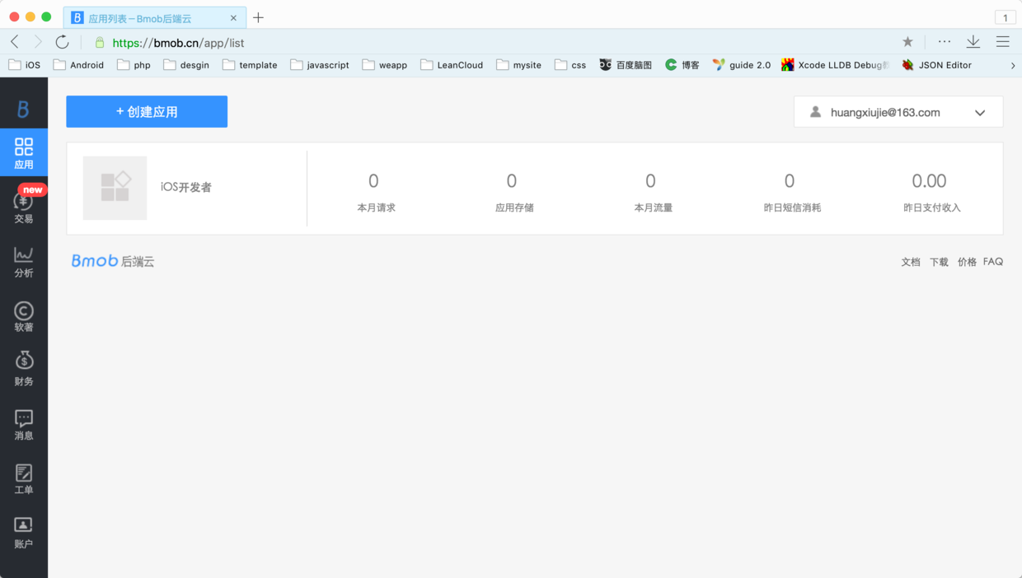Open the Xcode LLDB Debug bookmark
1022x578 pixels.
835,65
